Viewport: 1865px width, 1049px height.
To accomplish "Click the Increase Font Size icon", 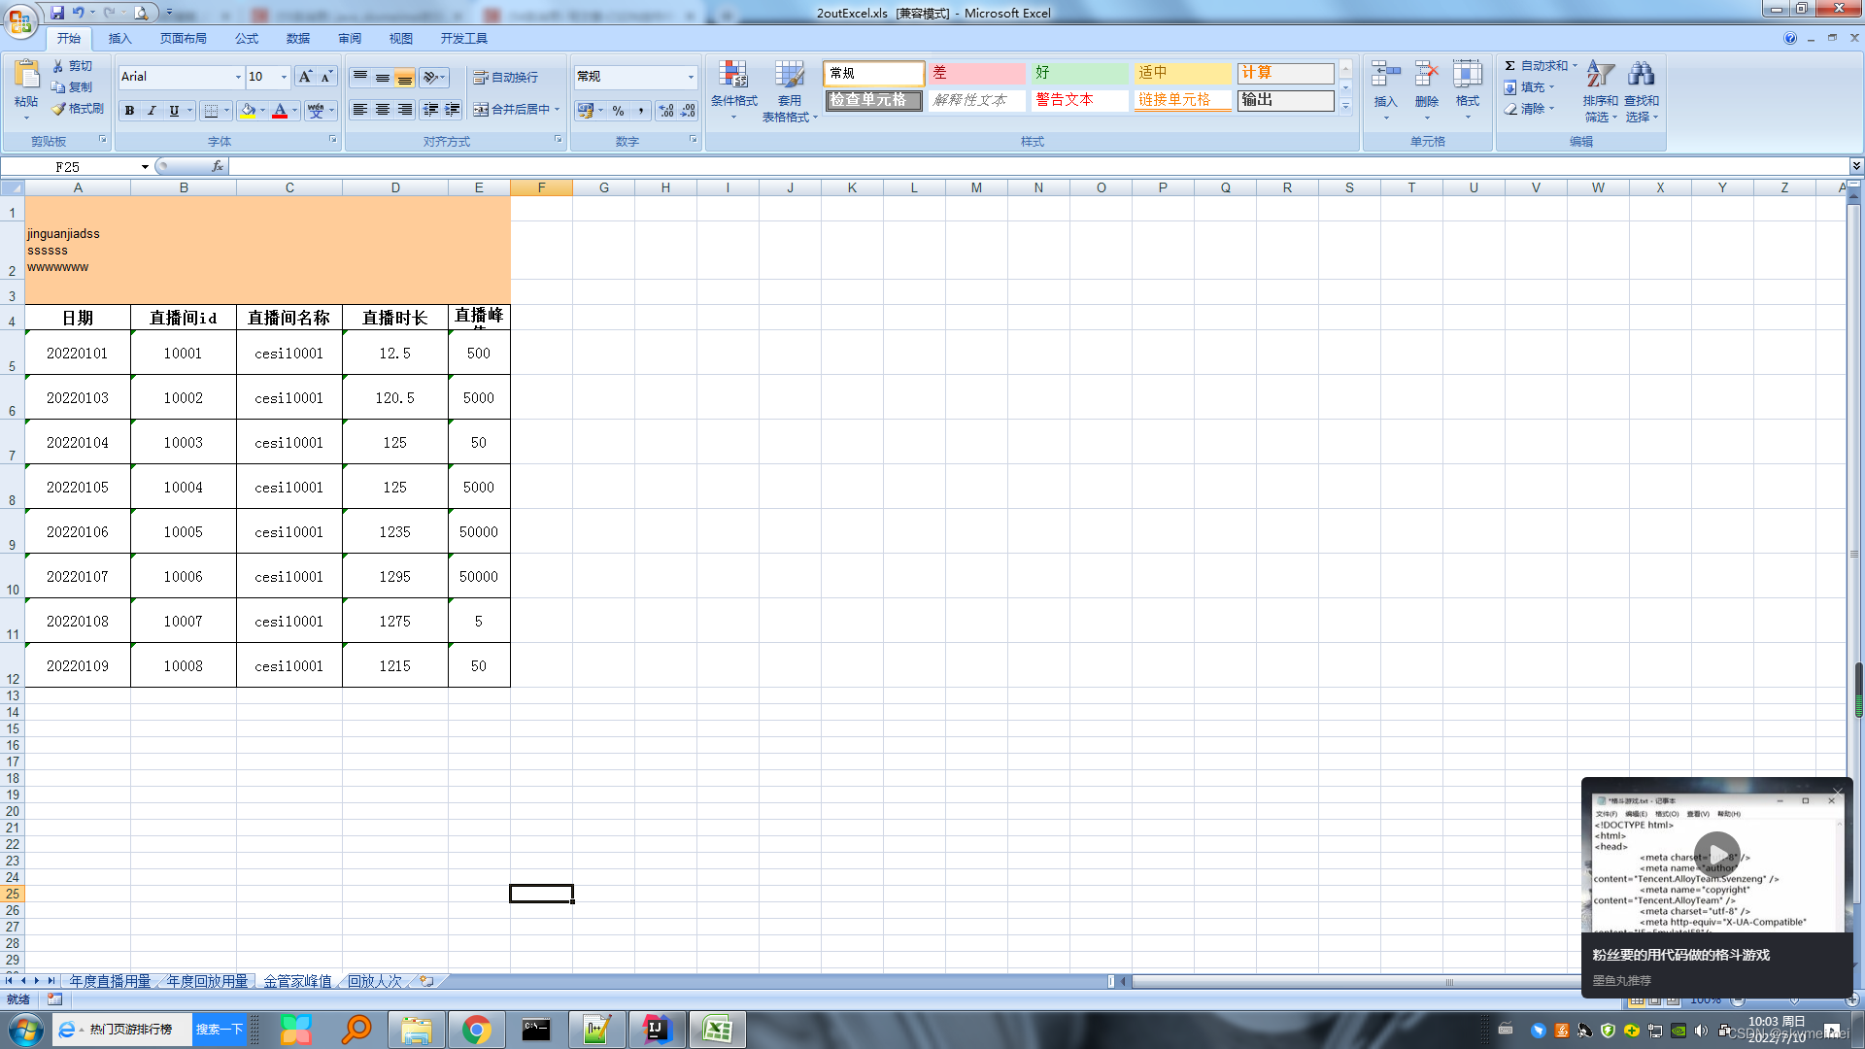I will [x=305, y=77].
